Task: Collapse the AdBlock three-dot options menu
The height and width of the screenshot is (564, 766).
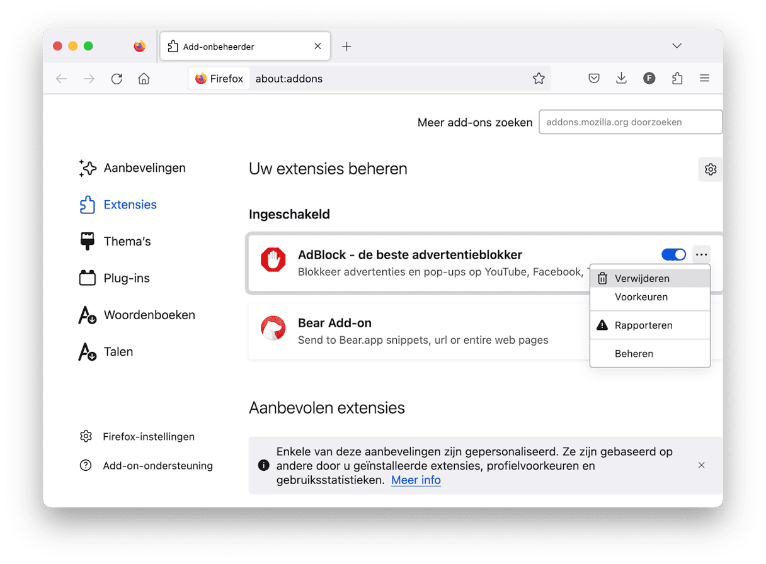Action: coord(701,254)
